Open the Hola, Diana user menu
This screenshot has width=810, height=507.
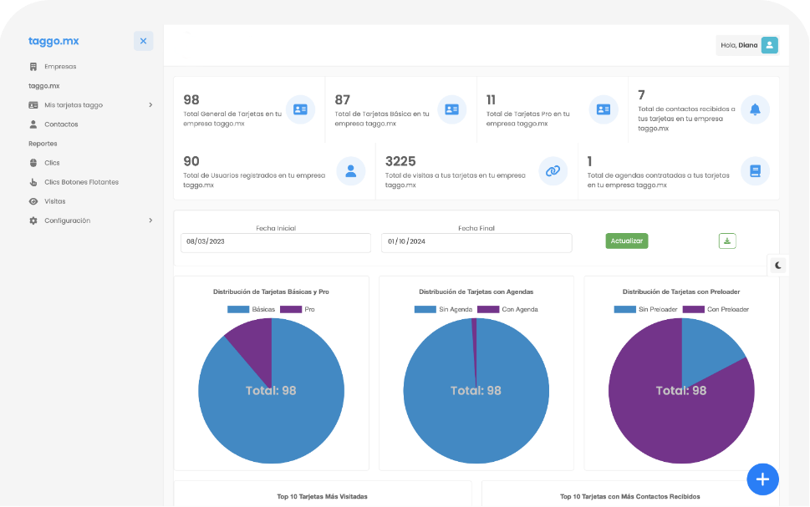pos(747,45)
